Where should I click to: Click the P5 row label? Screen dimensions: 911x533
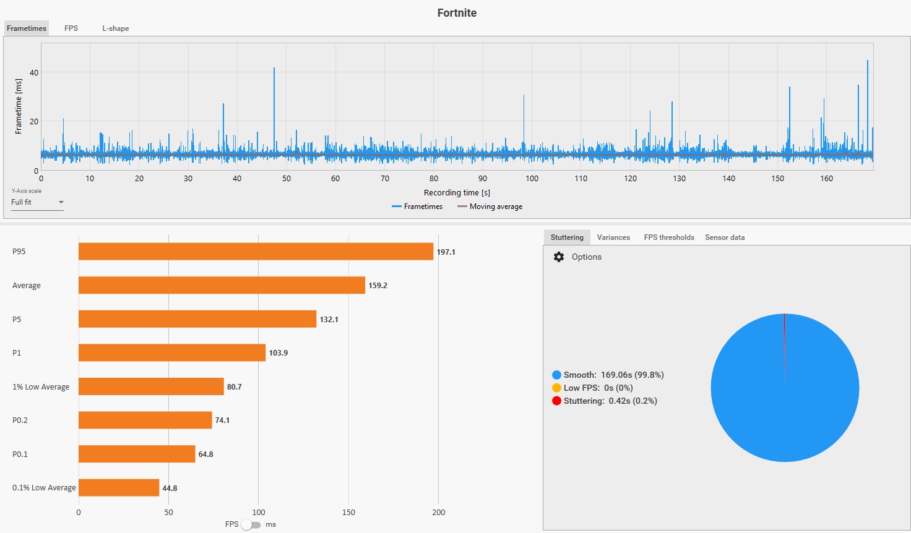point(17,320)
